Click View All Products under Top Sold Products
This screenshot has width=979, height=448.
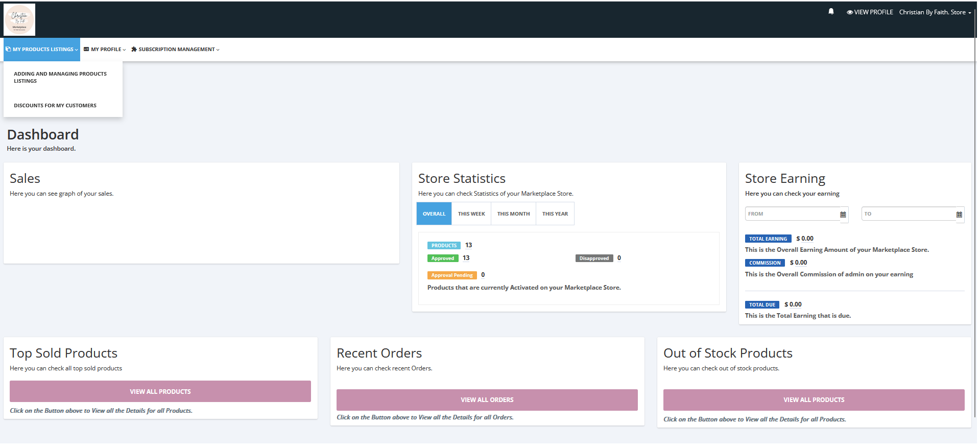[160, 391]
